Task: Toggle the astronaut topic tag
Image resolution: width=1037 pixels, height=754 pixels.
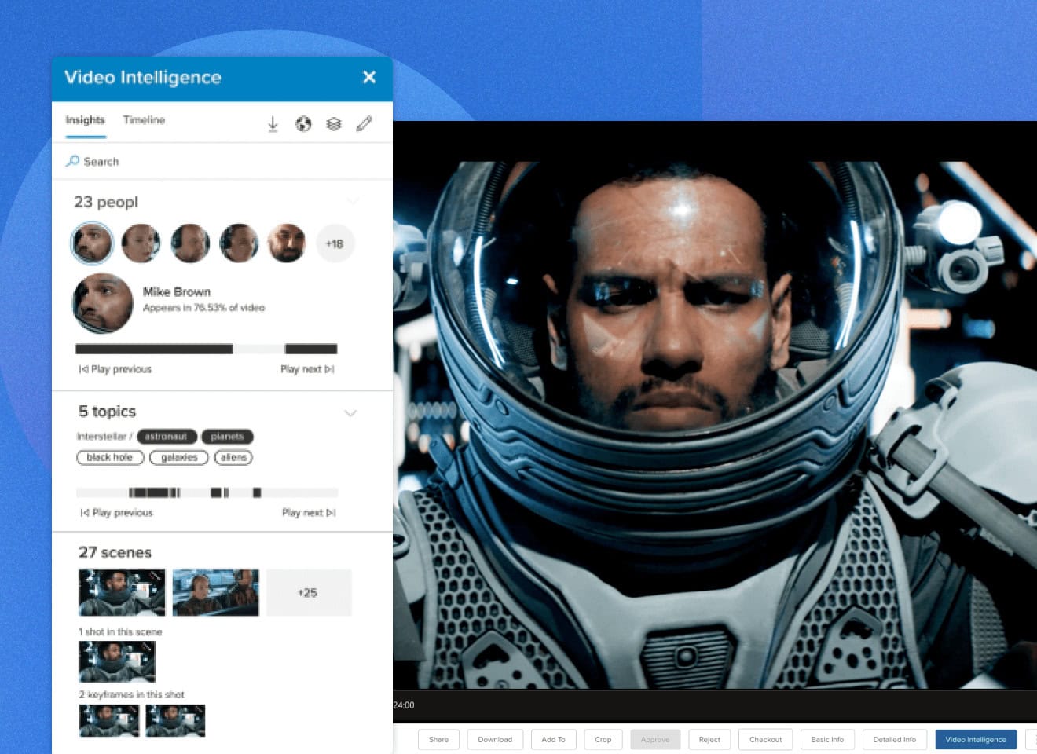Action: [167, 437]
